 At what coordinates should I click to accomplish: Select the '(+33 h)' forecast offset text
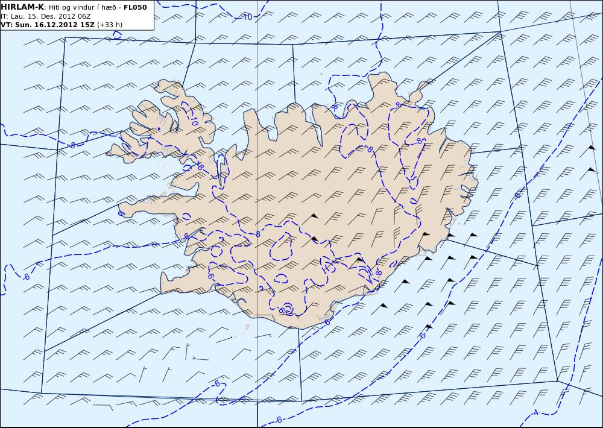pyautogui.click(x=110, y=25)
